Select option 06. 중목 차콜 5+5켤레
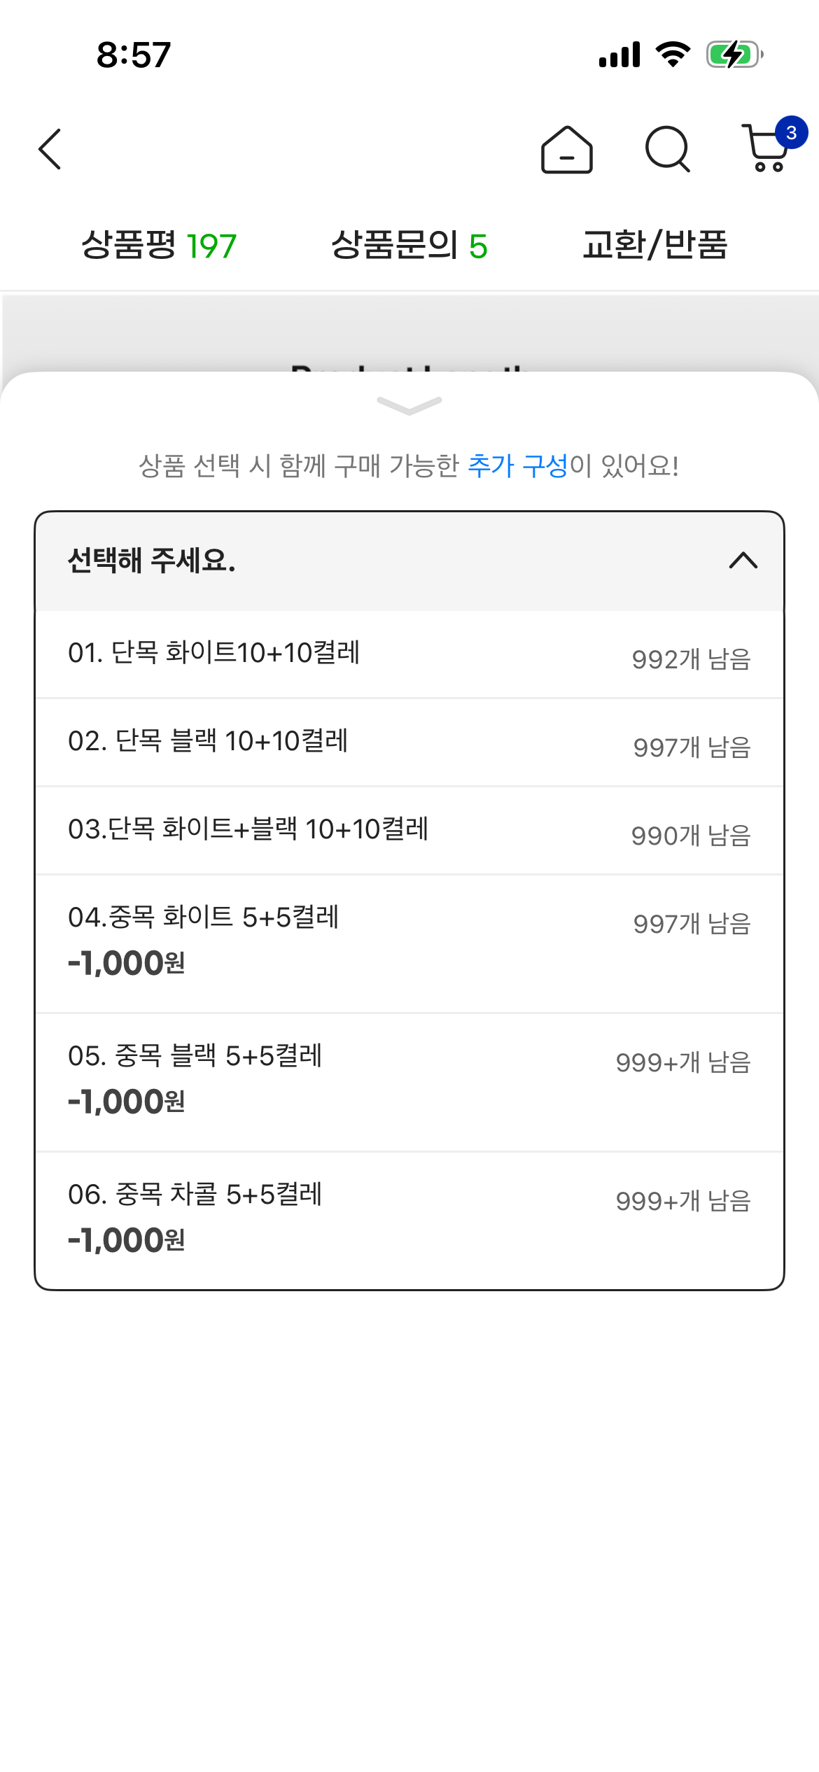The image size is (819, 1772). point(409,1219)
